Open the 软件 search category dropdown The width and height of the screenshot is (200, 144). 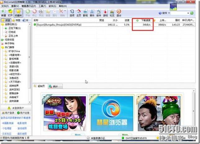click(x=164, y=13)
